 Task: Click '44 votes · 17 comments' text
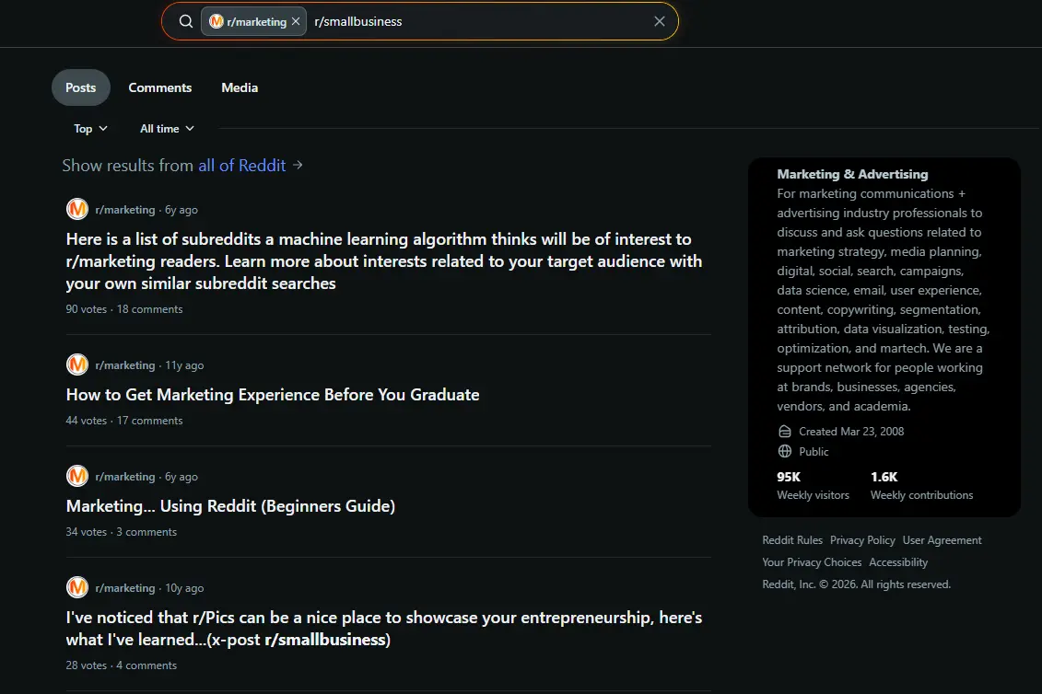point(124,421)
